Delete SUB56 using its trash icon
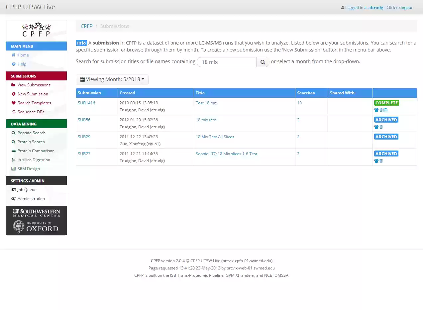Image resolution: width=423 pixels, height=310 pixels. click(x=381, y=127)
